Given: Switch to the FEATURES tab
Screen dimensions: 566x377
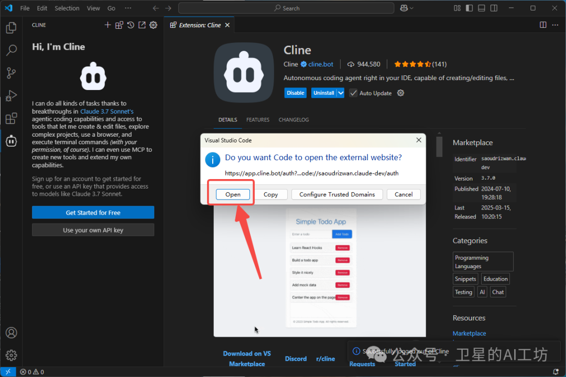Looking at the screenshot, I should [x=258, y=120].
